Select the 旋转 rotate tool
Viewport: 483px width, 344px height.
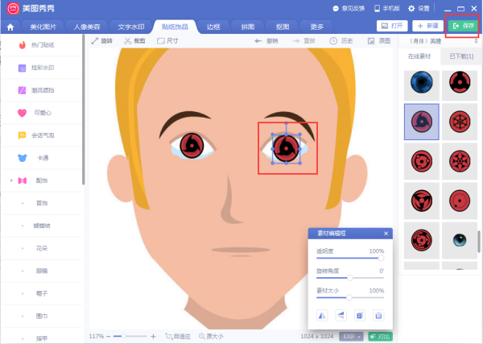coord(101,41)
